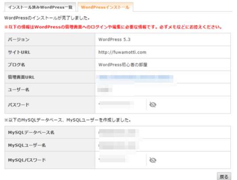237x180 pixels.
Task: Click the site URL http://fuwamotti.com
Action: point(122,52)
